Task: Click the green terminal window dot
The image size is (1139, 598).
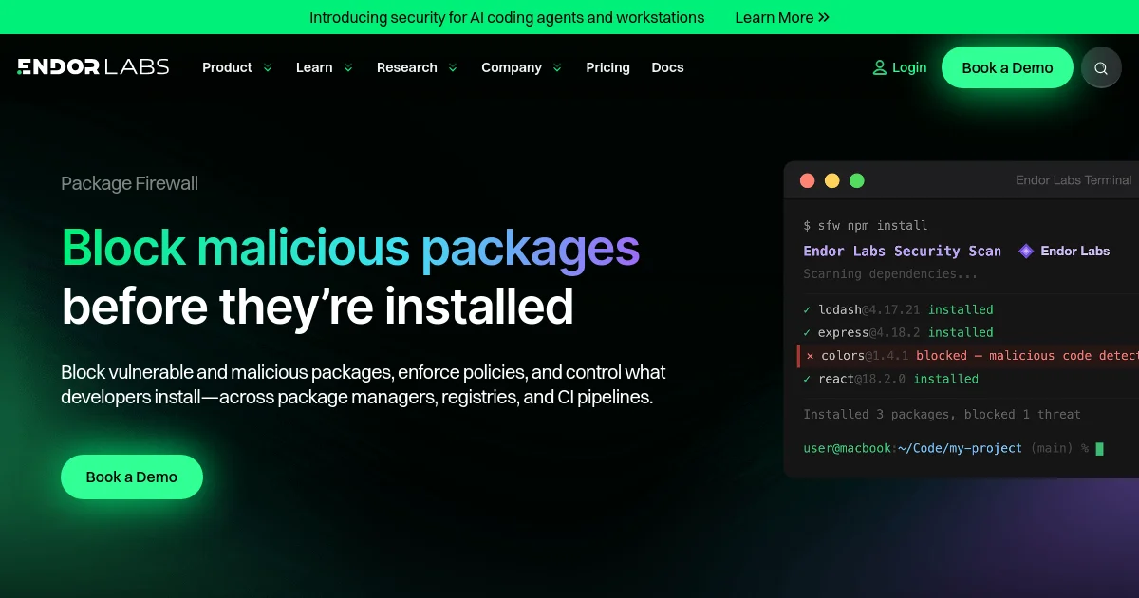Action: 857,180
